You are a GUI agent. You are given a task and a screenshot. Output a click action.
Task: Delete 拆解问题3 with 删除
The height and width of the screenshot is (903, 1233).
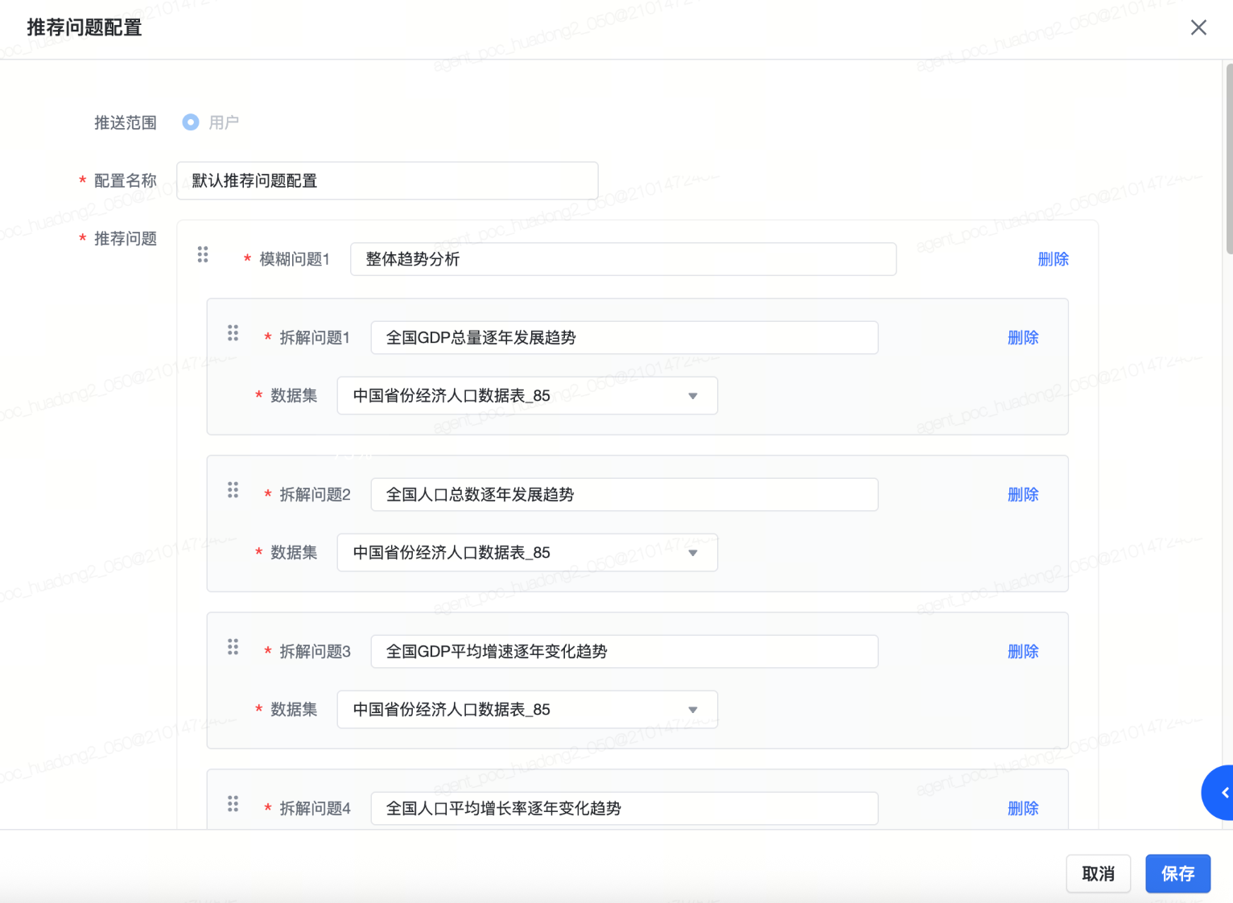1023,651
